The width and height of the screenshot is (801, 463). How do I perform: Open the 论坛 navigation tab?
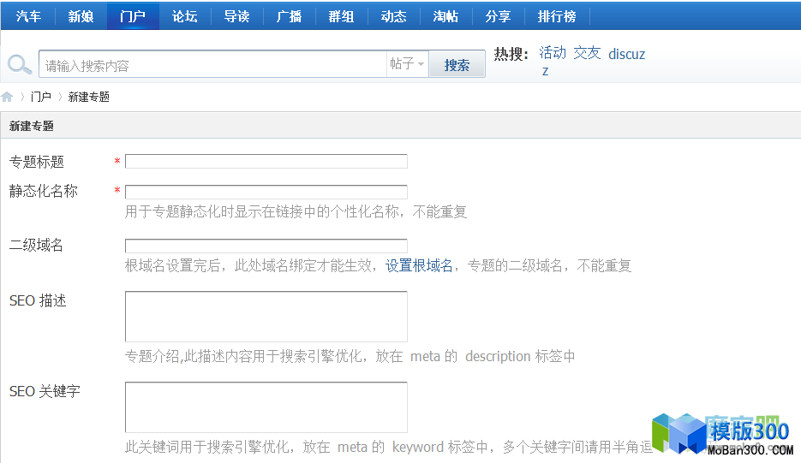tap(185, 16)
